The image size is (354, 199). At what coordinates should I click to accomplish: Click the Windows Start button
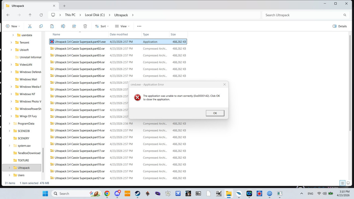(x=45, y=193)
